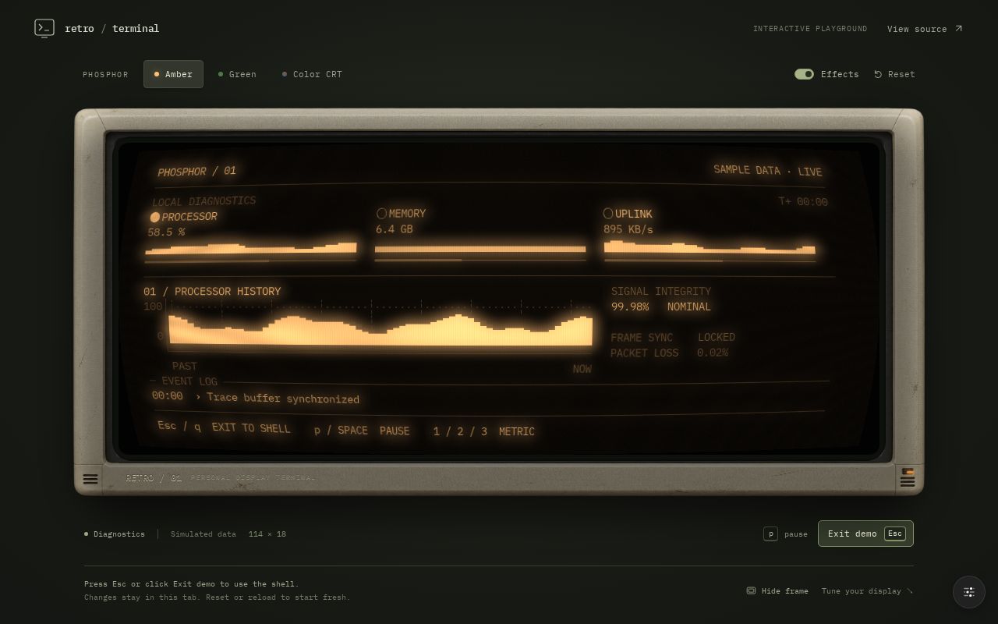998x624 pixels.
Task: Click the monitor's left speaker grille icon
Action: coord(90,479)
